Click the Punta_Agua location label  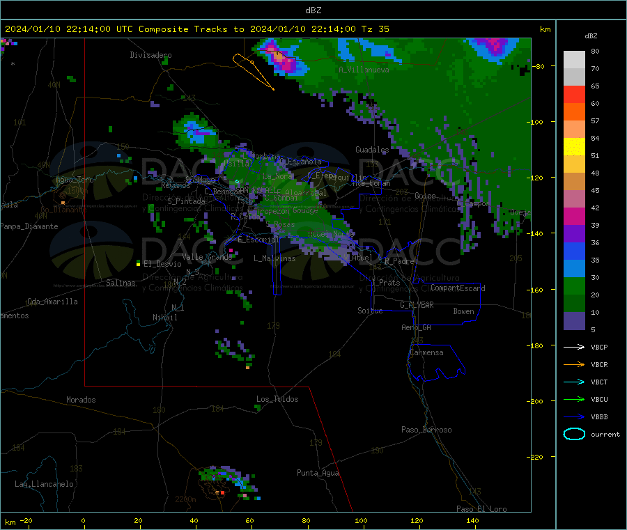click(318, 473)
